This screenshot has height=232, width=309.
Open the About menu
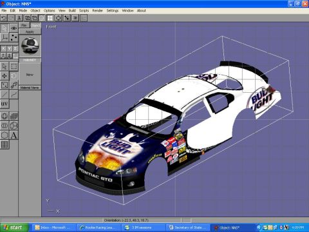[x=142, y=10]
